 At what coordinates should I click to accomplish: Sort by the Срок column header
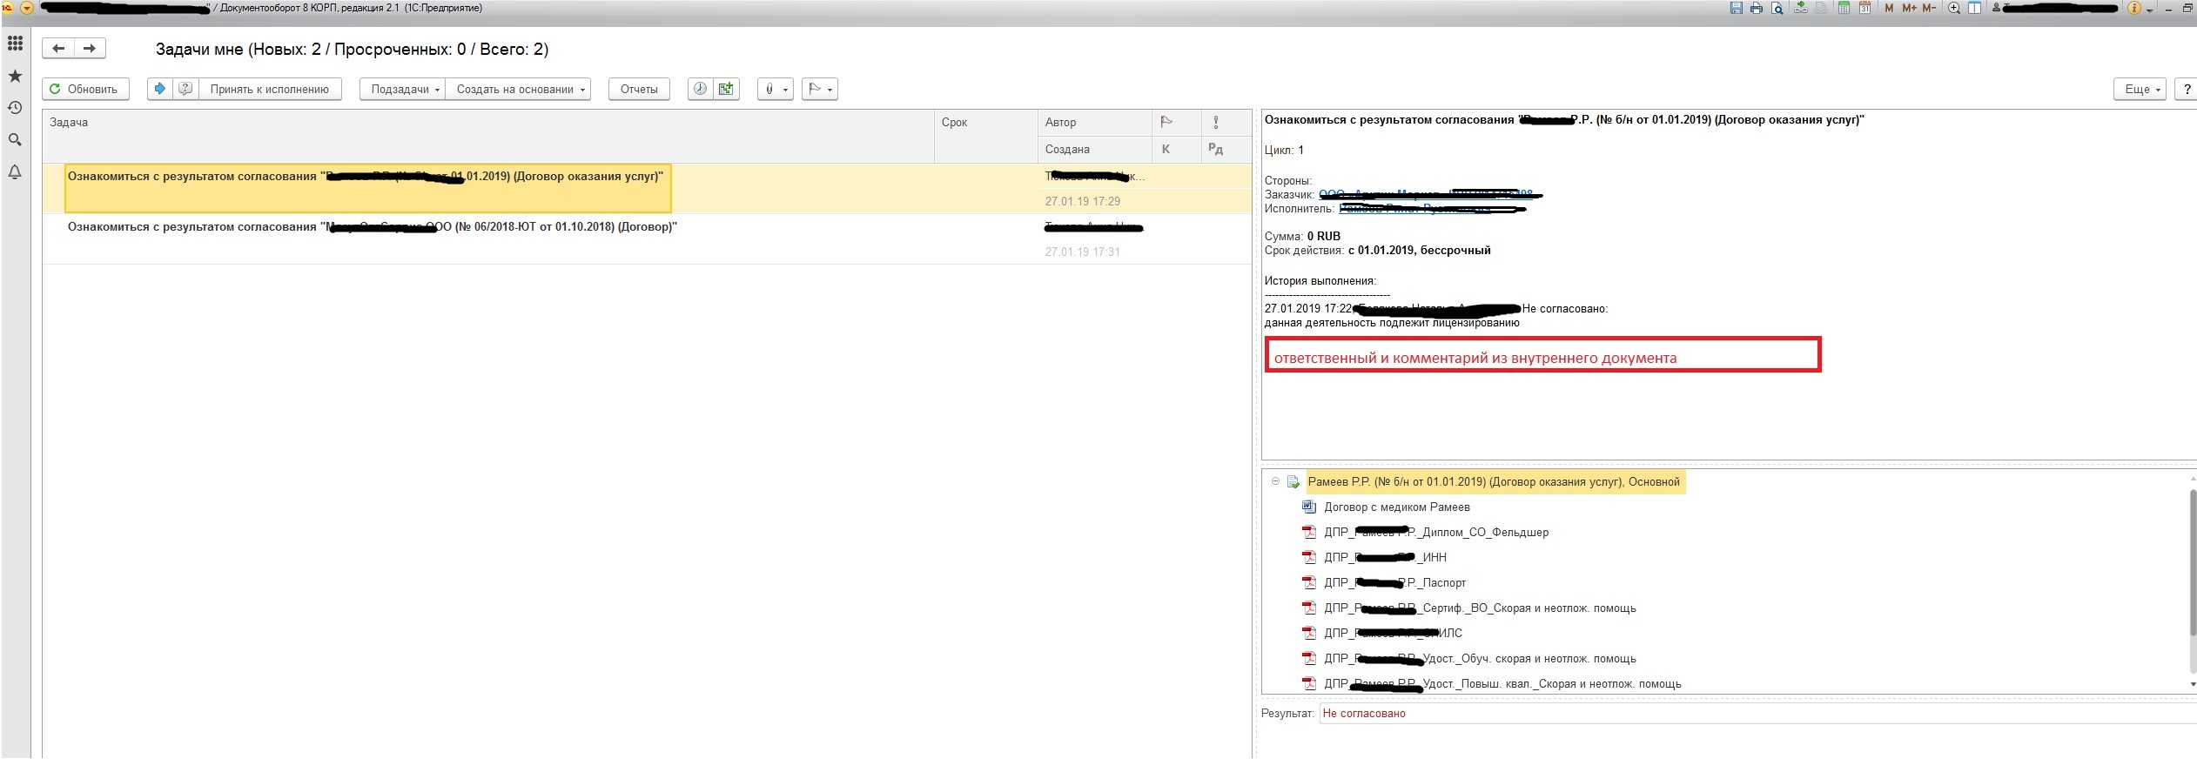[954, 123]
